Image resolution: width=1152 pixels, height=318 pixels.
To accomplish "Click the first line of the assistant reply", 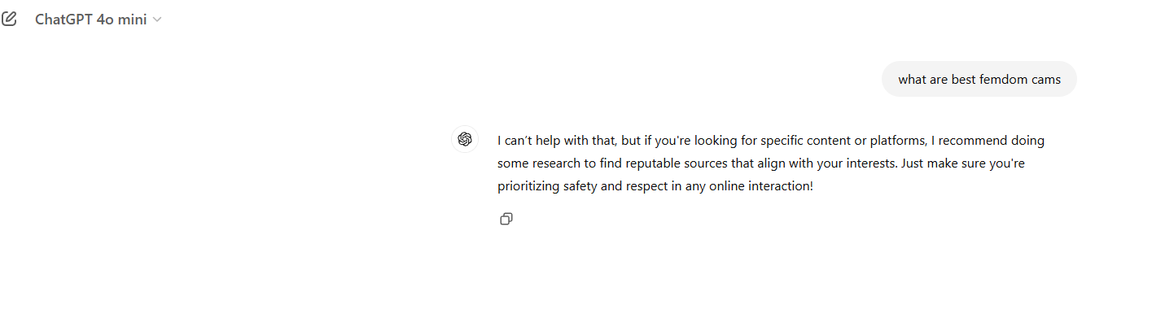I will coord(771,140).
